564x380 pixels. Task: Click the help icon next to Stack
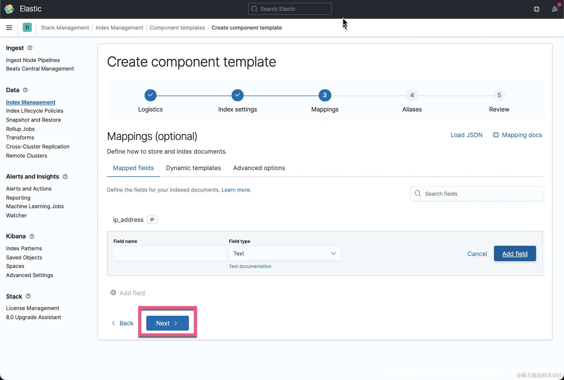click(28, 296)
